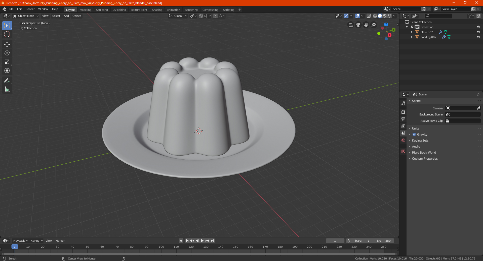Uncheck the Collection exclude checkbox
Image resolution: width=483 pixels, height=261 pixels.
click(412, 27)
